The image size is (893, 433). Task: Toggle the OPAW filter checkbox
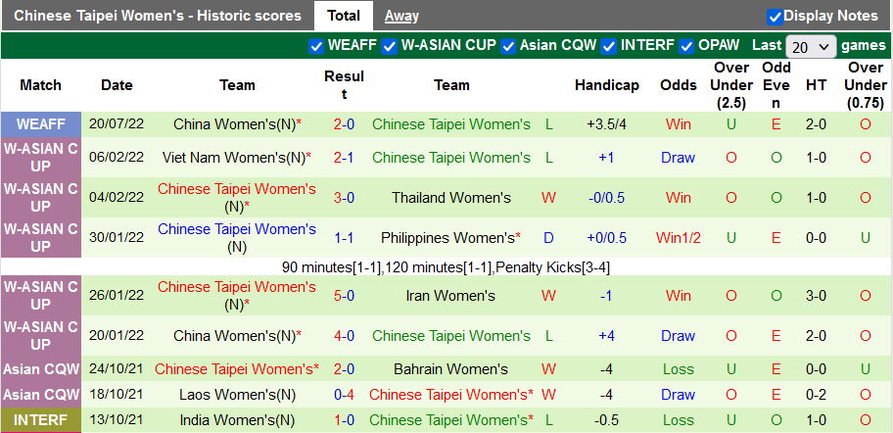(687, 46)
